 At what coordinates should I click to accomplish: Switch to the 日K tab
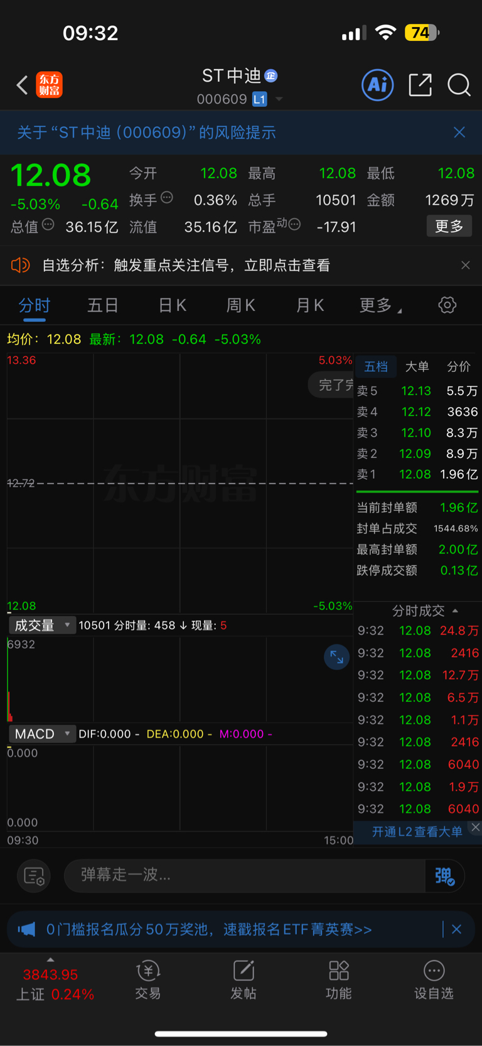pos(172,306)
